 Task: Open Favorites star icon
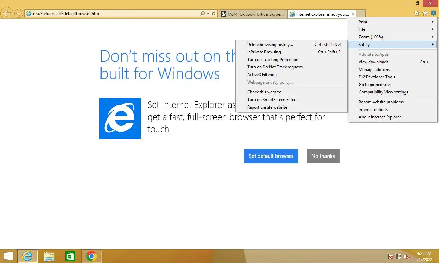425,13
